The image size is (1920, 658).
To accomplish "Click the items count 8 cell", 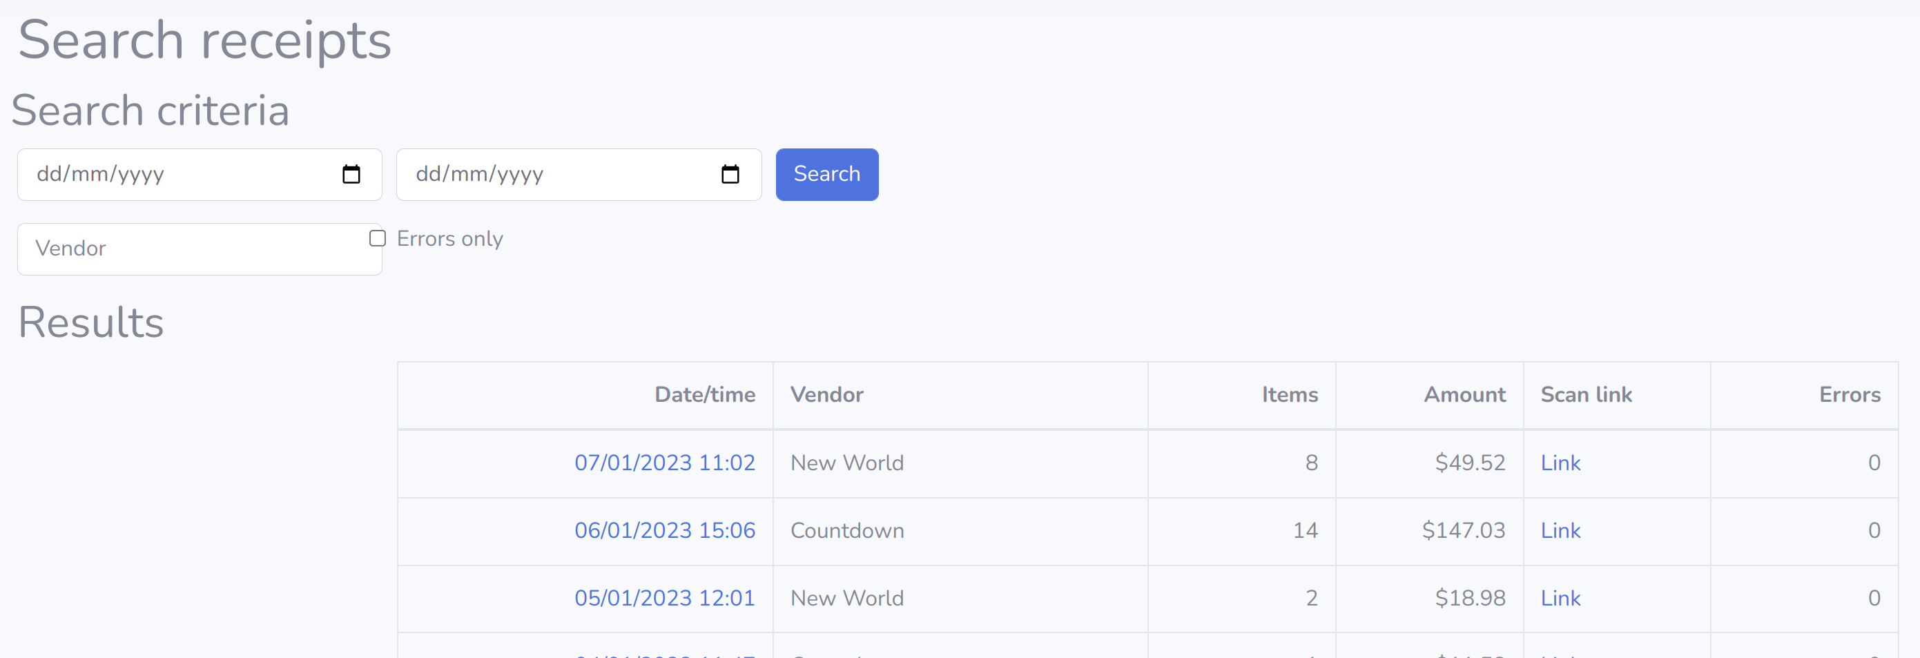I will 1242,463.
